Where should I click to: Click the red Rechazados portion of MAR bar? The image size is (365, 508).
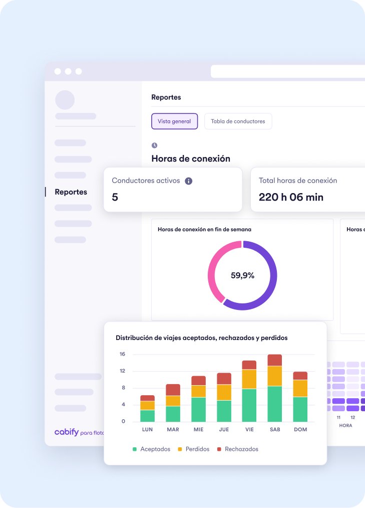click(x=173, y=390)
